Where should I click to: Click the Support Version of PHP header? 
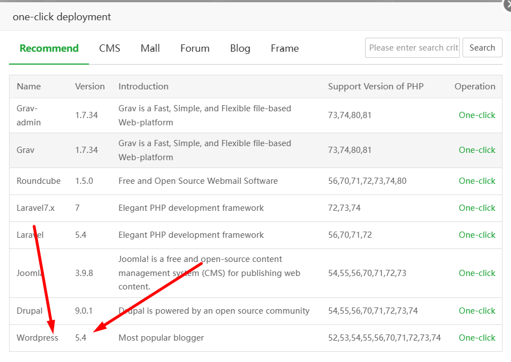[x=375, y=87]
